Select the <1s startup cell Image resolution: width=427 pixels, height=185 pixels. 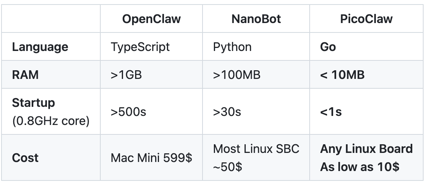point(331,112)
